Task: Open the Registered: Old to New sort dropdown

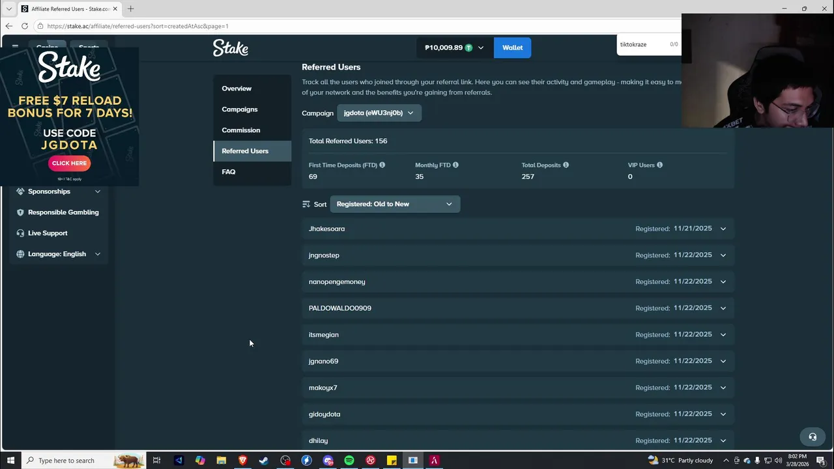Action: tap(395, 204)
